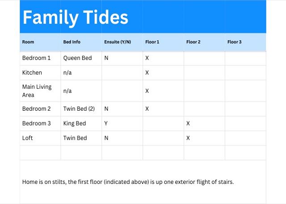Select the Bed Info column header
The width and height of the screenshot is (286, 204).
72,42
